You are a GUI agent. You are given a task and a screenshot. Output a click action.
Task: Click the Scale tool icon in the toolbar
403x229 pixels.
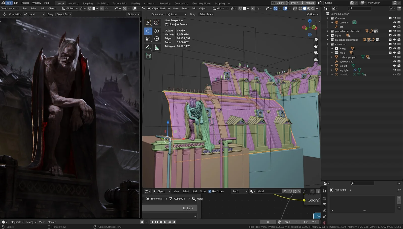pyautogui.click(x=148, y=38)
